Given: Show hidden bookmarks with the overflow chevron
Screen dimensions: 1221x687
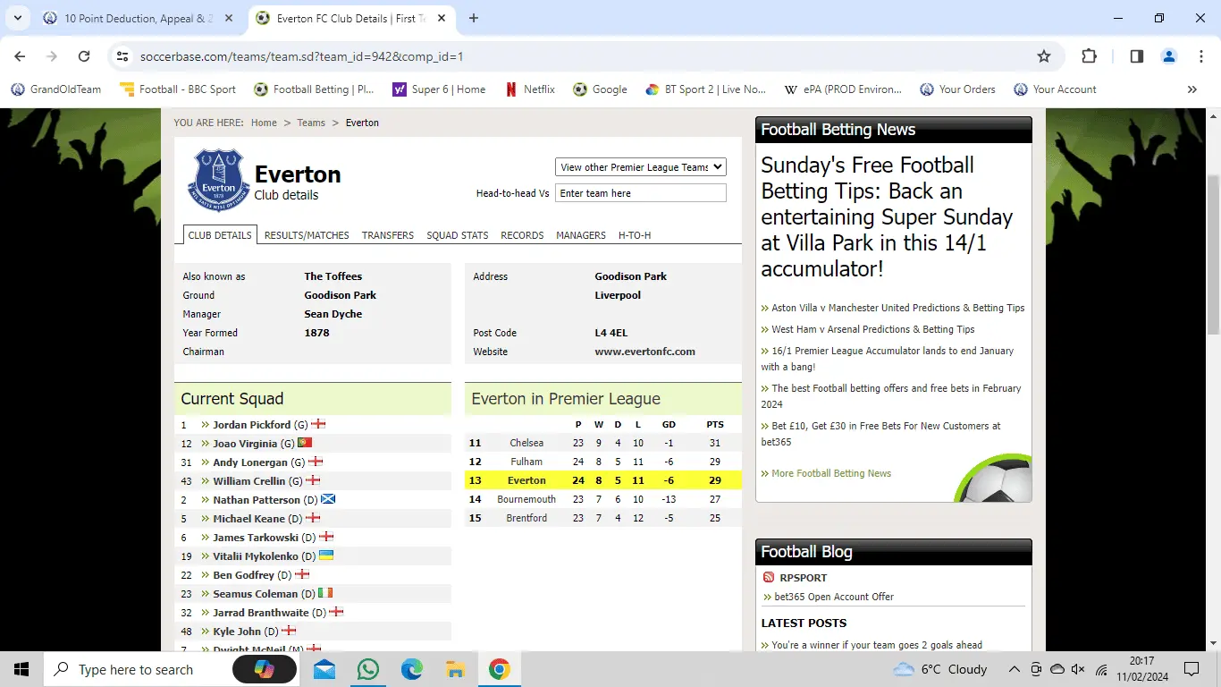Looking at the screenshot, I should click(x=1192, y=89).
